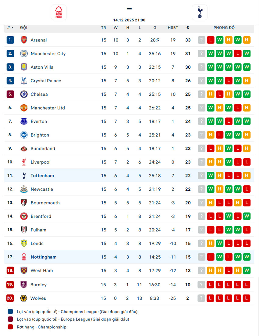Viewport: 259px width, 336px height.
Task: Open the Tottenham team link
Action: tap(42, 176)
